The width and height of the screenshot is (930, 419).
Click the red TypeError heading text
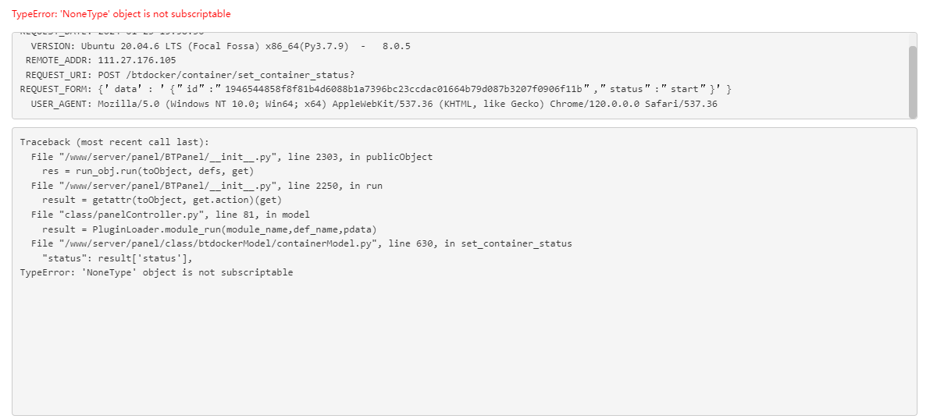coord(121,13)
